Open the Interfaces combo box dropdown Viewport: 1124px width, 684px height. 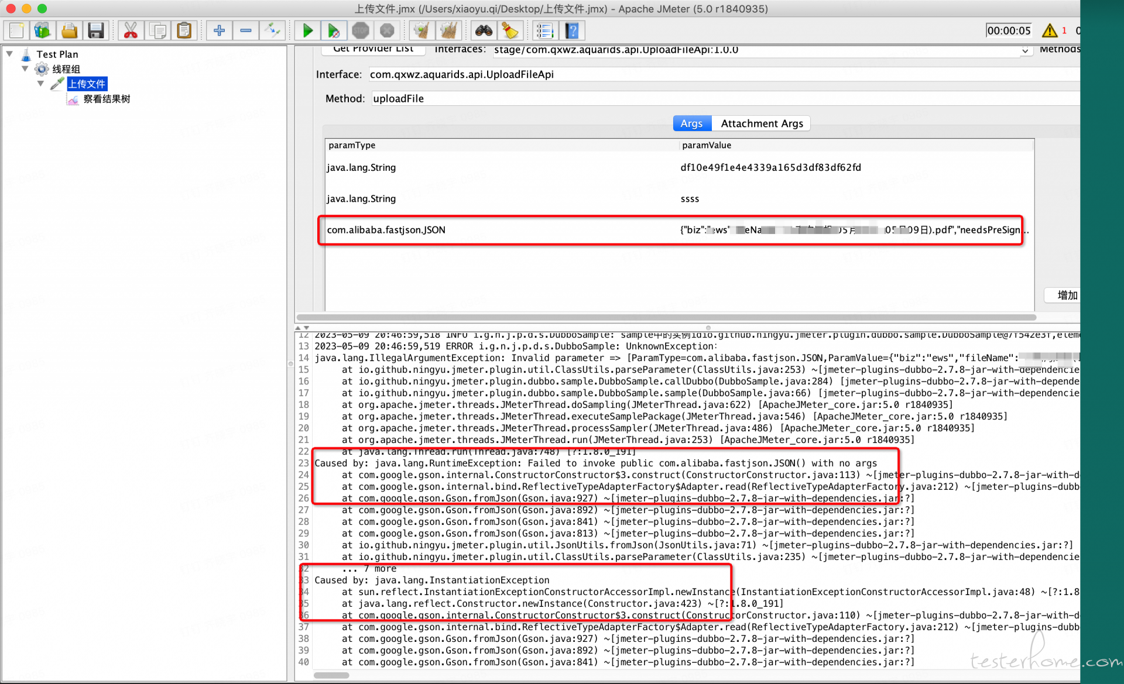coord(1024,50)
